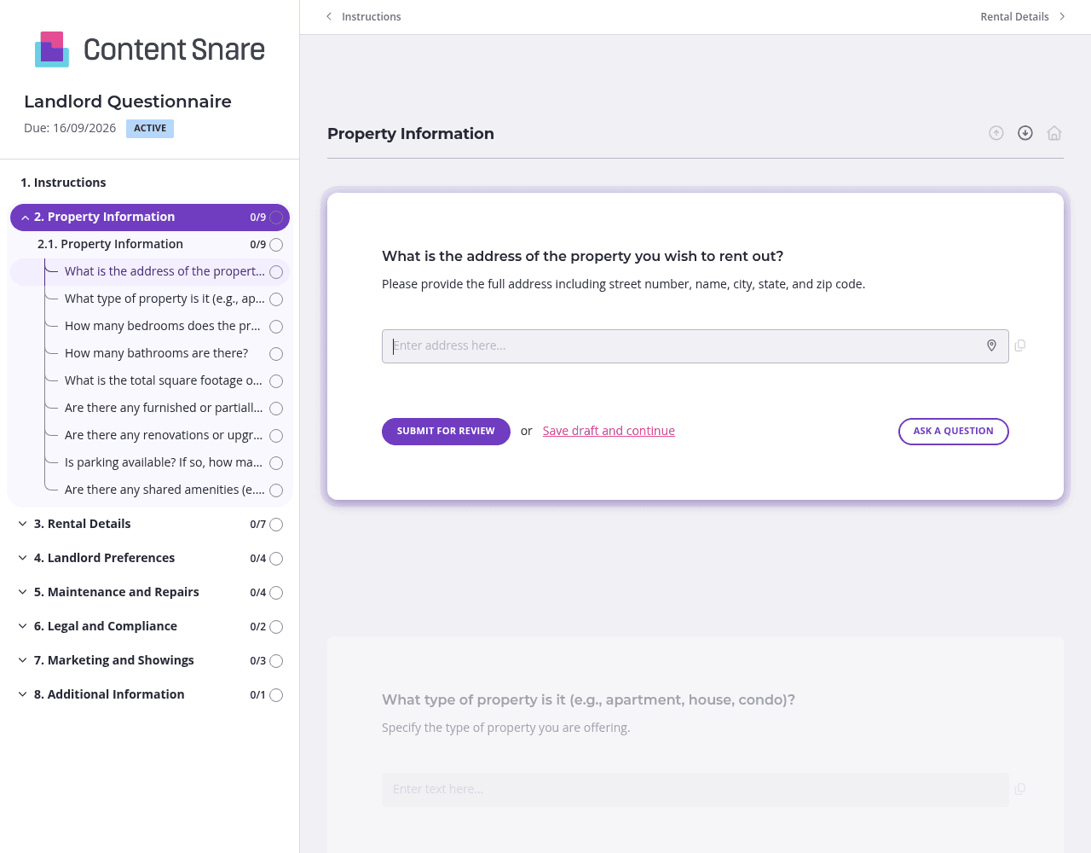
Task: Click Save draft and continue link
Action: pos(609,431)
